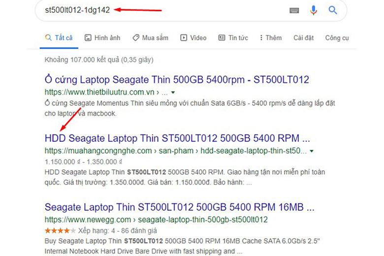Open HDD Seagate Laptop Thin ST500LT012 result
Viewport: 384px width, 256px height.
(177, 138)
